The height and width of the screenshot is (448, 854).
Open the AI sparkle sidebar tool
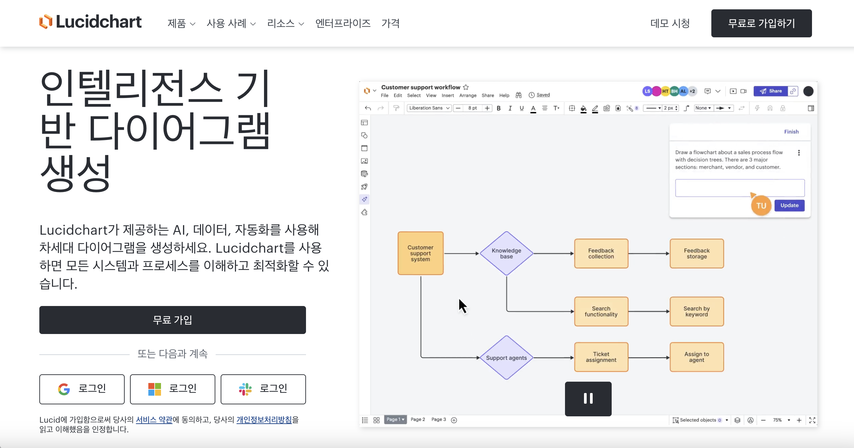tap(364, 199)
